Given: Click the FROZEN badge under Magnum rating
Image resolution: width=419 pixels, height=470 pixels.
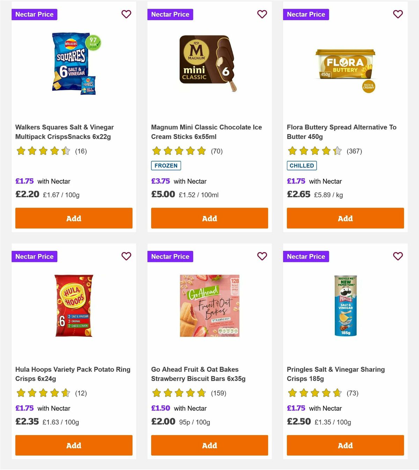Looking at the screenshot, I should pos(166,166).
